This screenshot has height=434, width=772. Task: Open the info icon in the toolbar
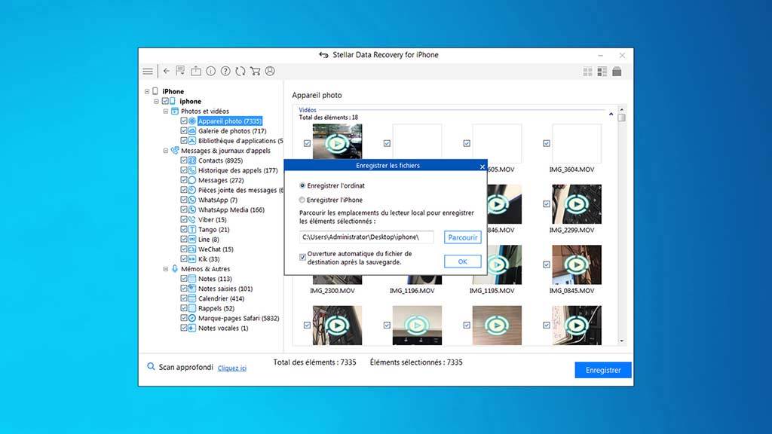pyautogui.click(x=210, y=72)
